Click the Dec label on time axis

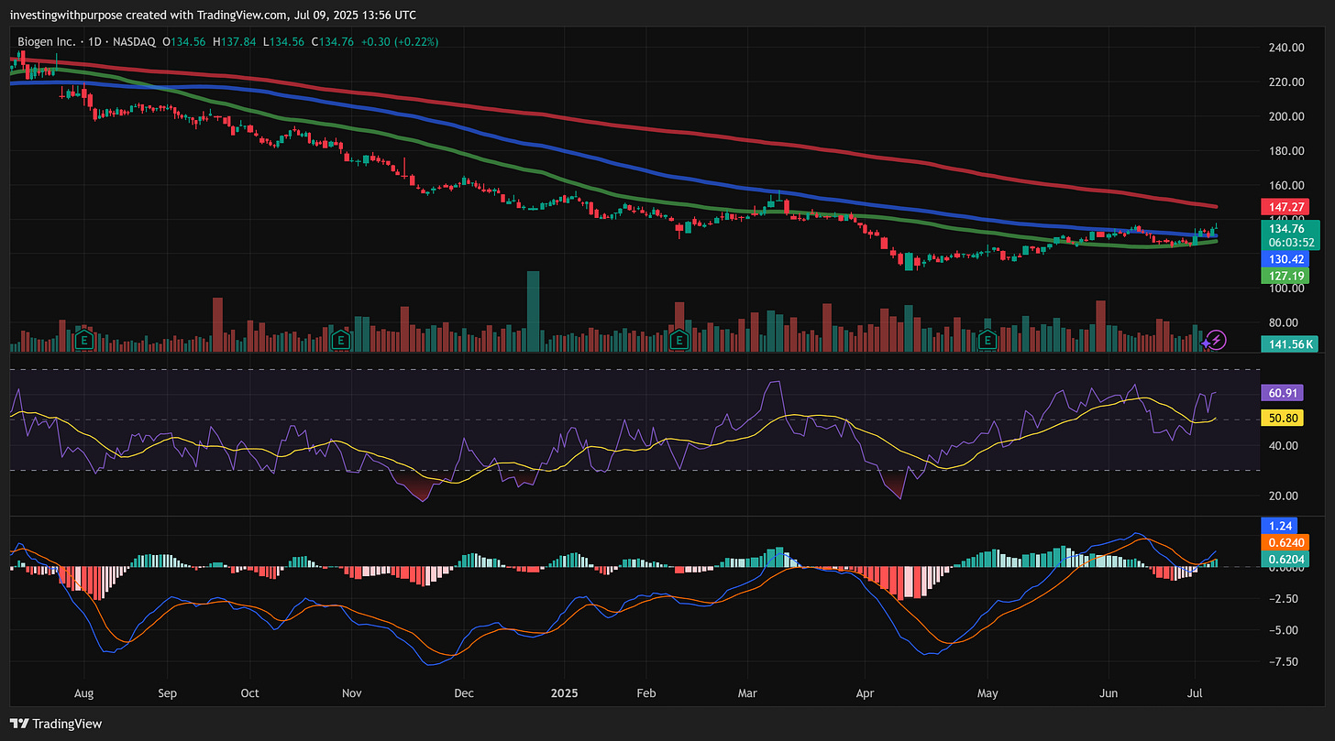464,693
